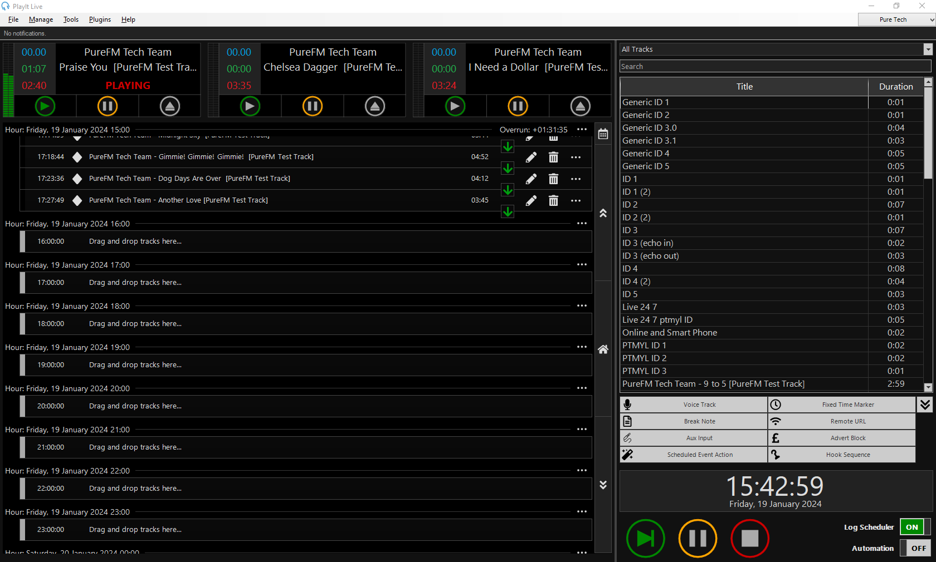Viewport: 936px width, 562px height.
Task: Toggle Automation OFF switch
Action: (915, 548)
